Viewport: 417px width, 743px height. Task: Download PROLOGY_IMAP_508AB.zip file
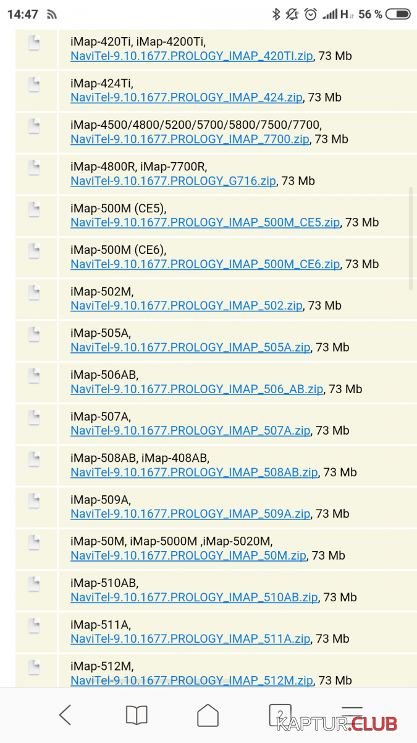click(x=194, y=472)
